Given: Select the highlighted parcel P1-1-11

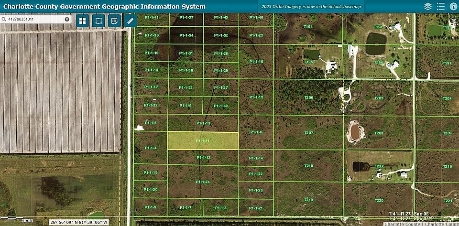Looking at the screenshot, I should pos(203,140).
